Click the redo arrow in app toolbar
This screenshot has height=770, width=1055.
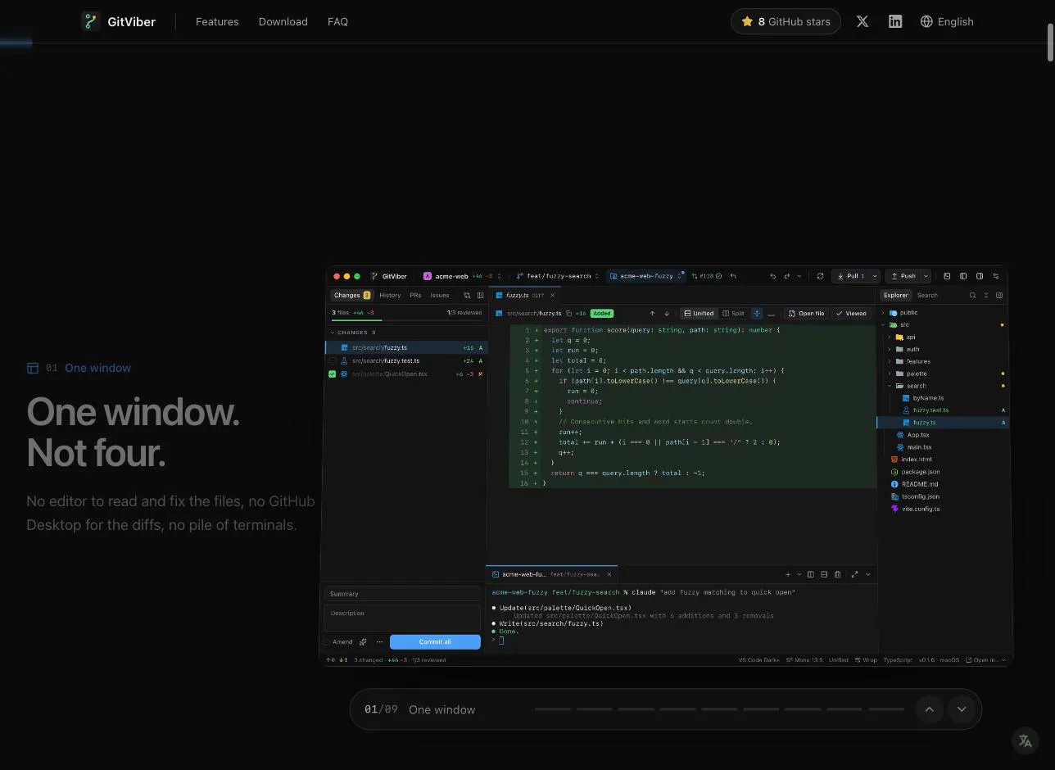point(787,276)
